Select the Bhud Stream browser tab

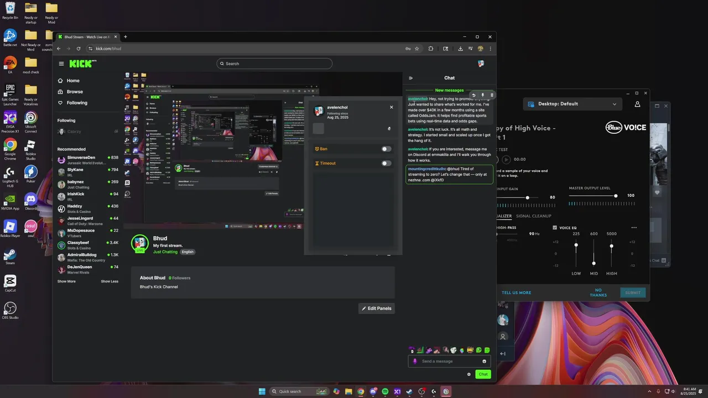tap(87, 37)
